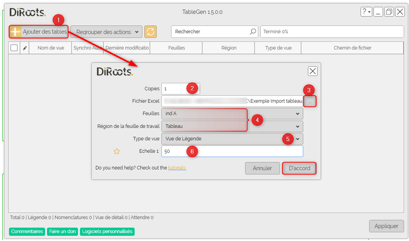The image size is (409, 241).
Task: Open the tutorials link
Action: tap(176, 168)
